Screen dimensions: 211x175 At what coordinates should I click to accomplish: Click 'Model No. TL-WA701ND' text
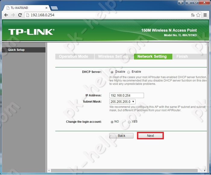click(x=180, y=35)
